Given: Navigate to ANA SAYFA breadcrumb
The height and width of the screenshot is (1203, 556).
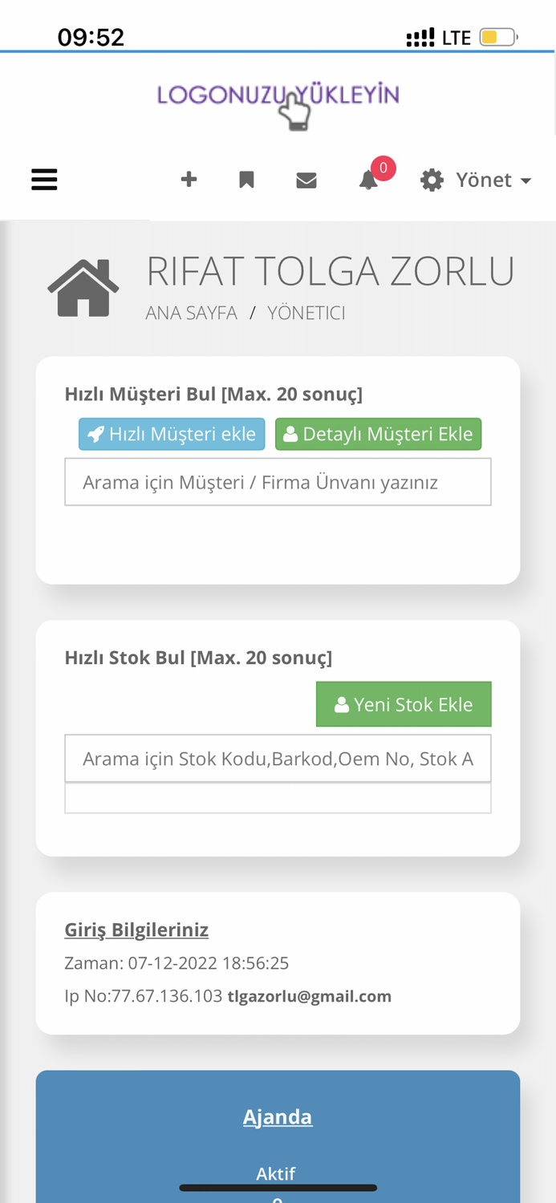Looking at the screenshot, I should click(191, 312).
